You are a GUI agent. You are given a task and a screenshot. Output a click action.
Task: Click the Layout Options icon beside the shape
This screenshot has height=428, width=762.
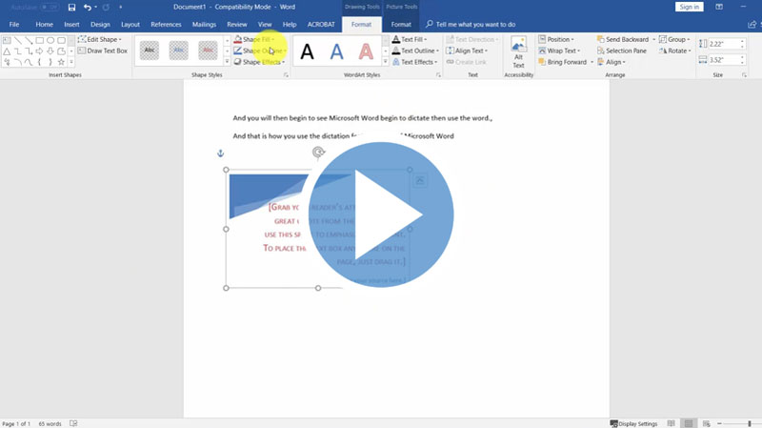click(x=420, y=180)
